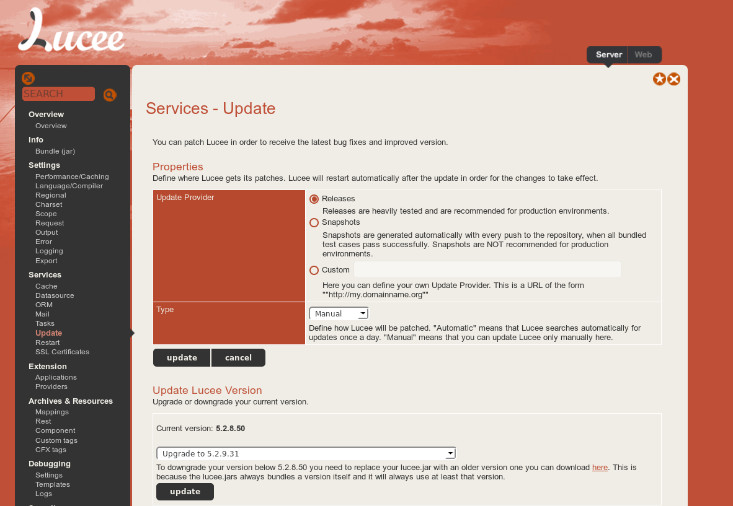
Task: Select the Custom update provider
Action: coord(314,270)
